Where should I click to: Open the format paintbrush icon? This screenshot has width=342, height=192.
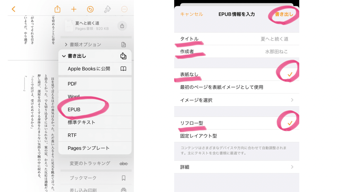[x=107, y=9]
